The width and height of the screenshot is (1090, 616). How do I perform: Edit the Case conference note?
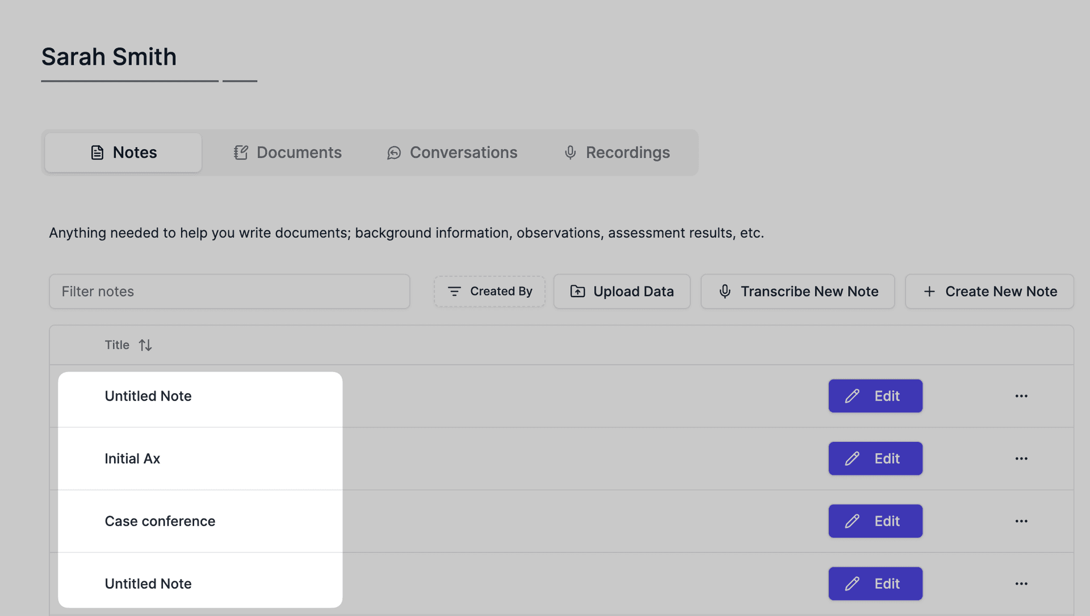875,521
